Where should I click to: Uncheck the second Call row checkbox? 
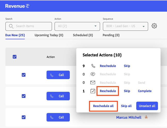[24, 96]
